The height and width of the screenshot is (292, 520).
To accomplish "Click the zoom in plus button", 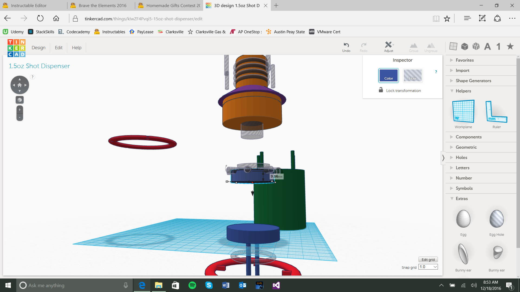I will click(x=19, y=109).
